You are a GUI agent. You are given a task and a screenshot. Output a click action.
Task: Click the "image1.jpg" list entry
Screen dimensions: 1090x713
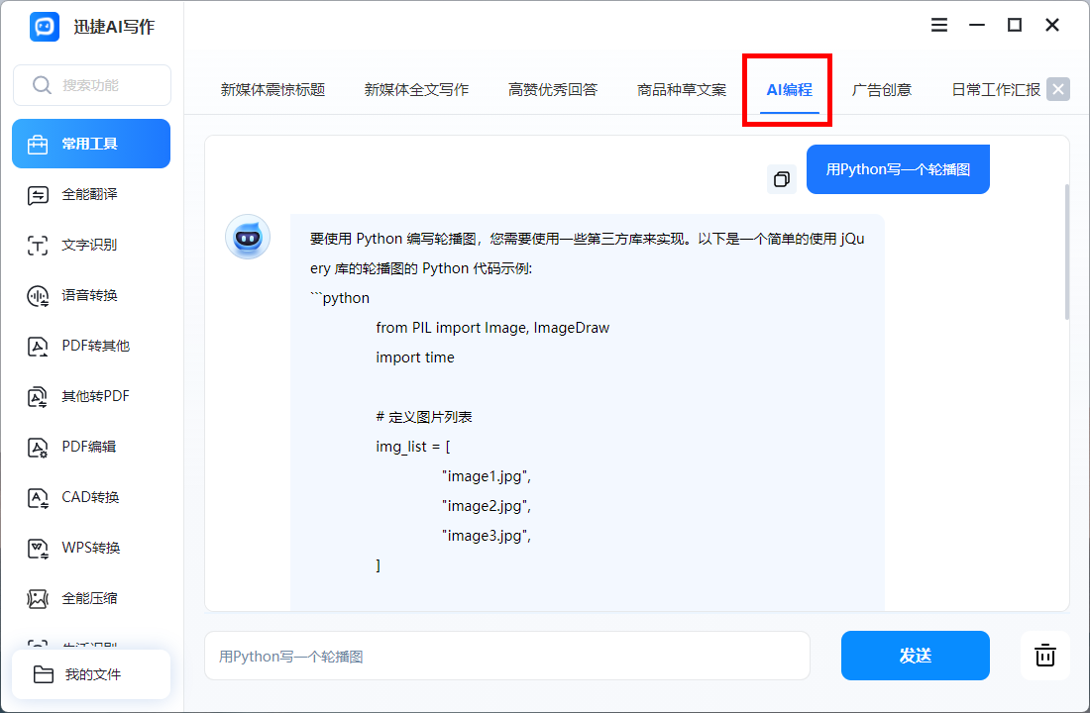point(487,476)
